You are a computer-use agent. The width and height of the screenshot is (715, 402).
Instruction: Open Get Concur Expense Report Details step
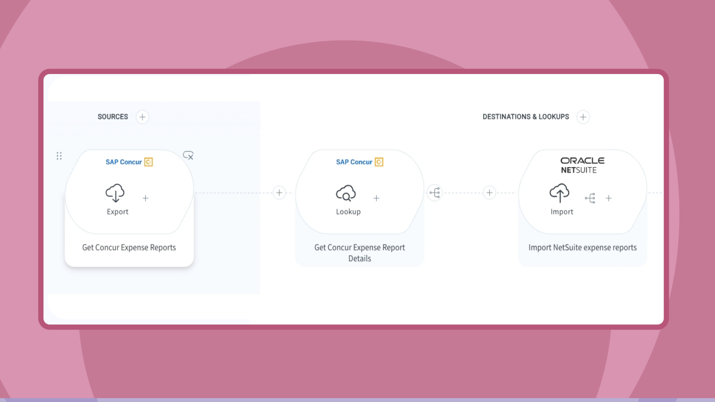(359, 253)
